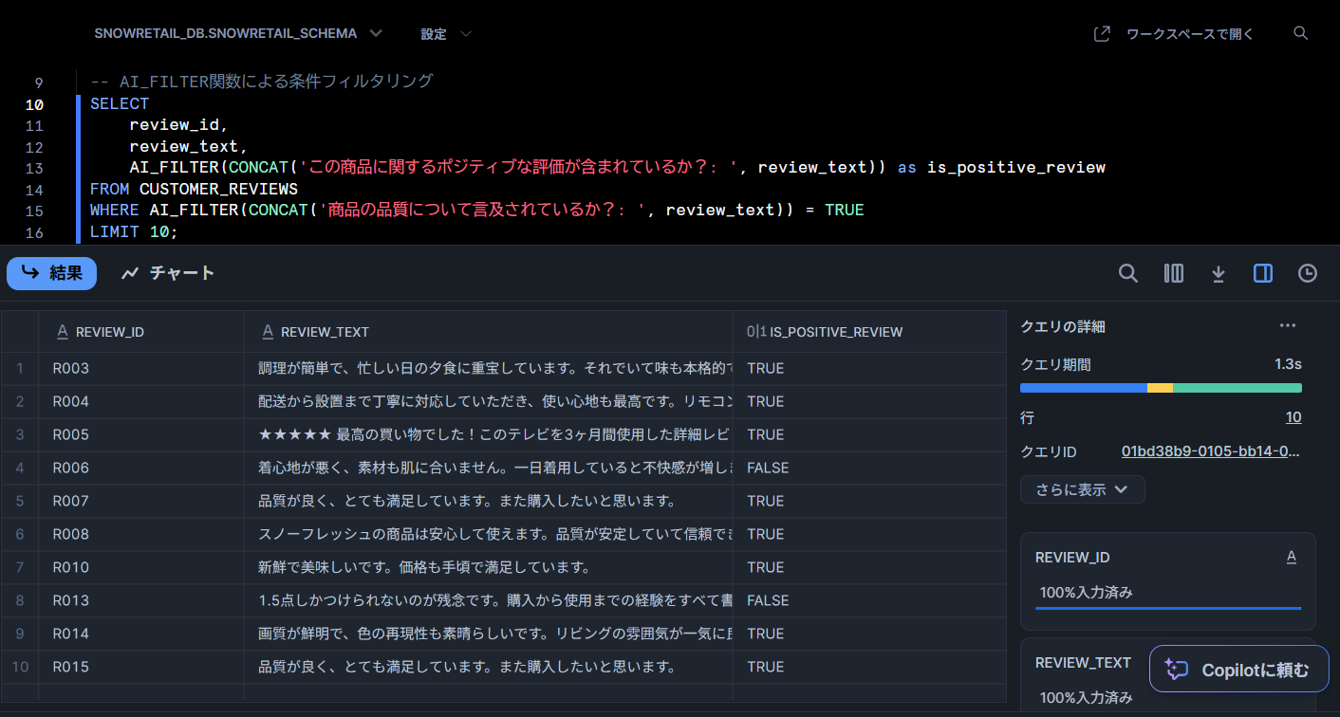Select cell R010
The height and width of the screenshot is (717, 1340).
(140, 567)
